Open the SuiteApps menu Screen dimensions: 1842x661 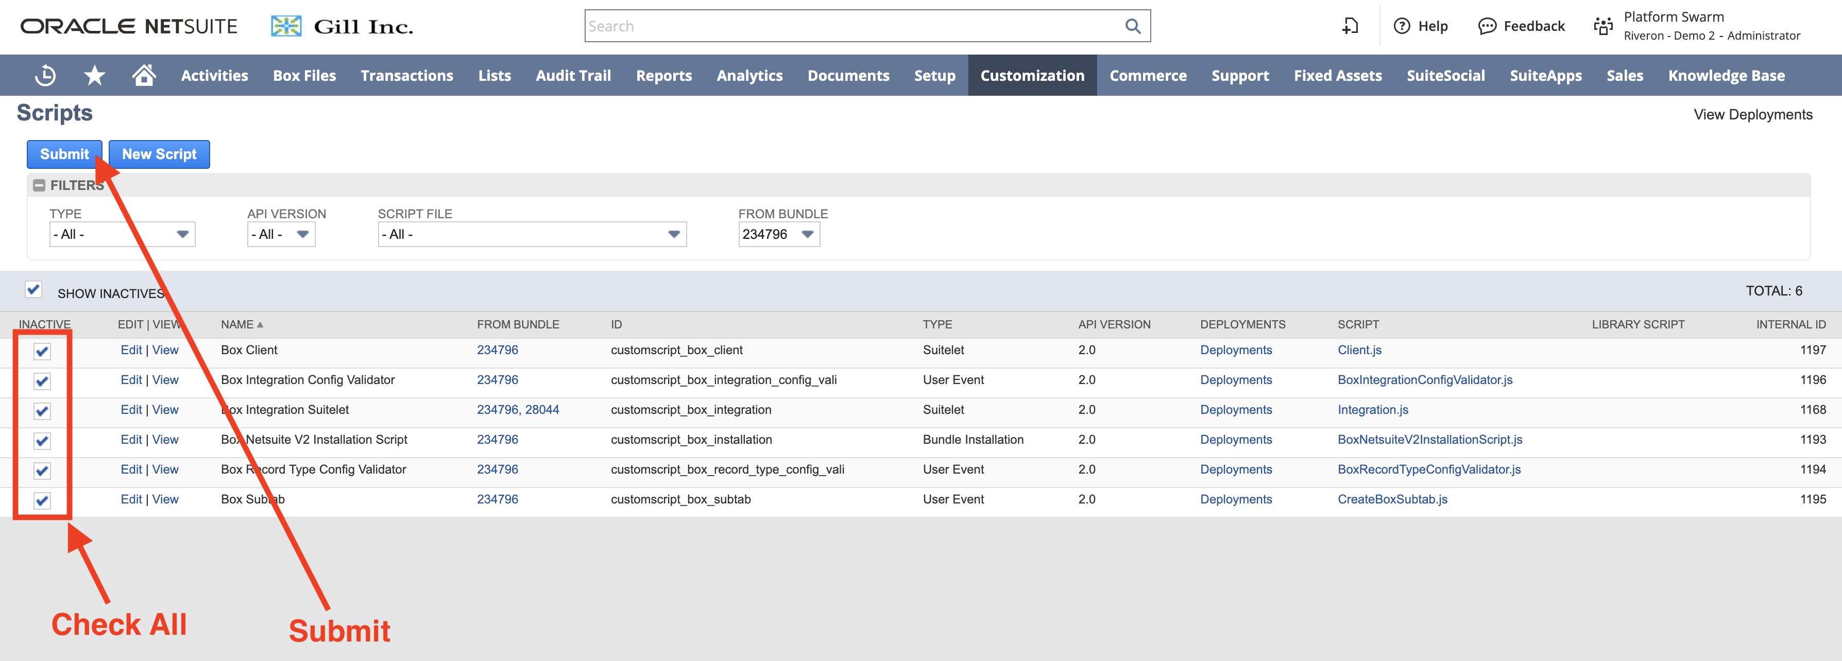point(1545,76)
